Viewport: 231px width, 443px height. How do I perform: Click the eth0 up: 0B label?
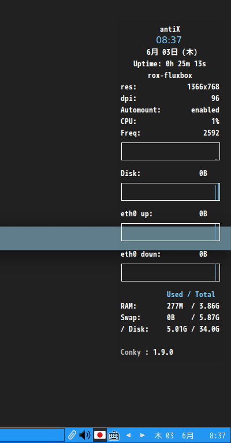coord(163,214)
